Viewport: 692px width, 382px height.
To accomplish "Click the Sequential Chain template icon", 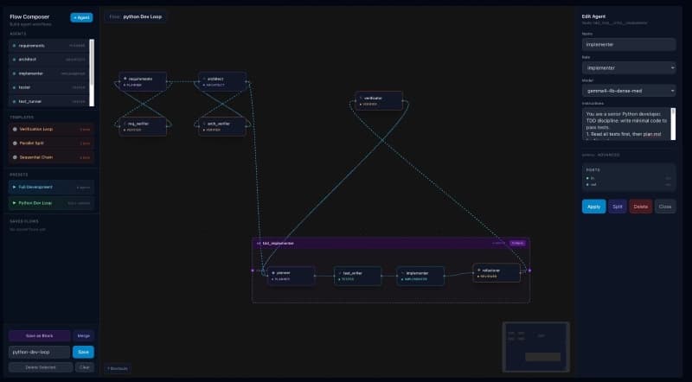I will (x=15, y=157).
